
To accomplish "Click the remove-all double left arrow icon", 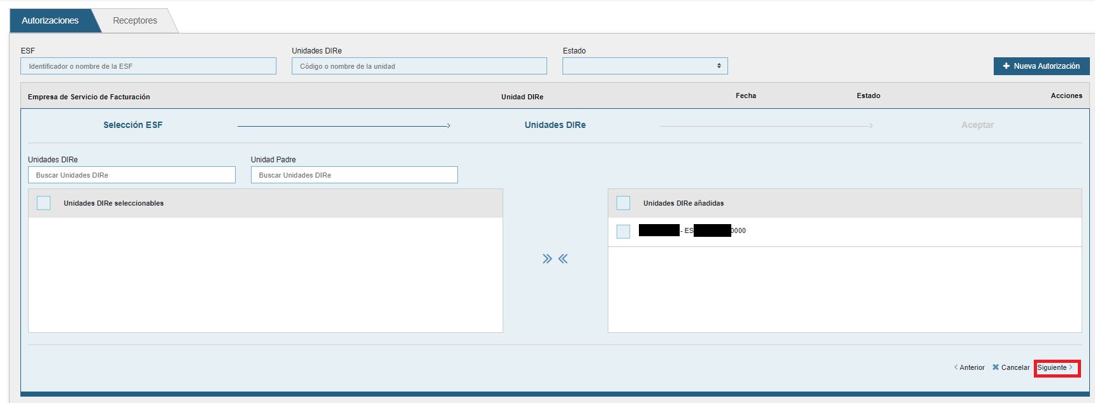I will tap(563, 258).
